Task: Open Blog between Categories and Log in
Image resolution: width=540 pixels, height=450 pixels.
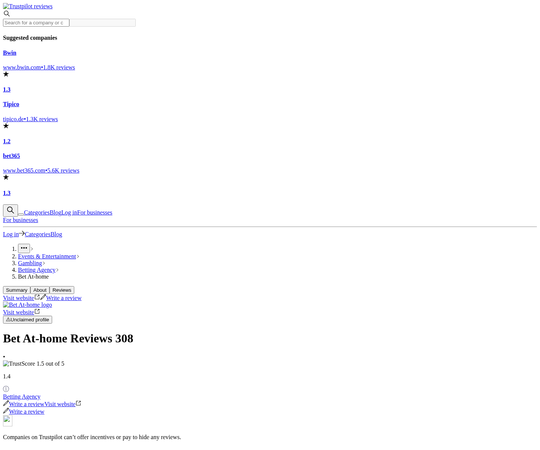Action: pos(55,213)
